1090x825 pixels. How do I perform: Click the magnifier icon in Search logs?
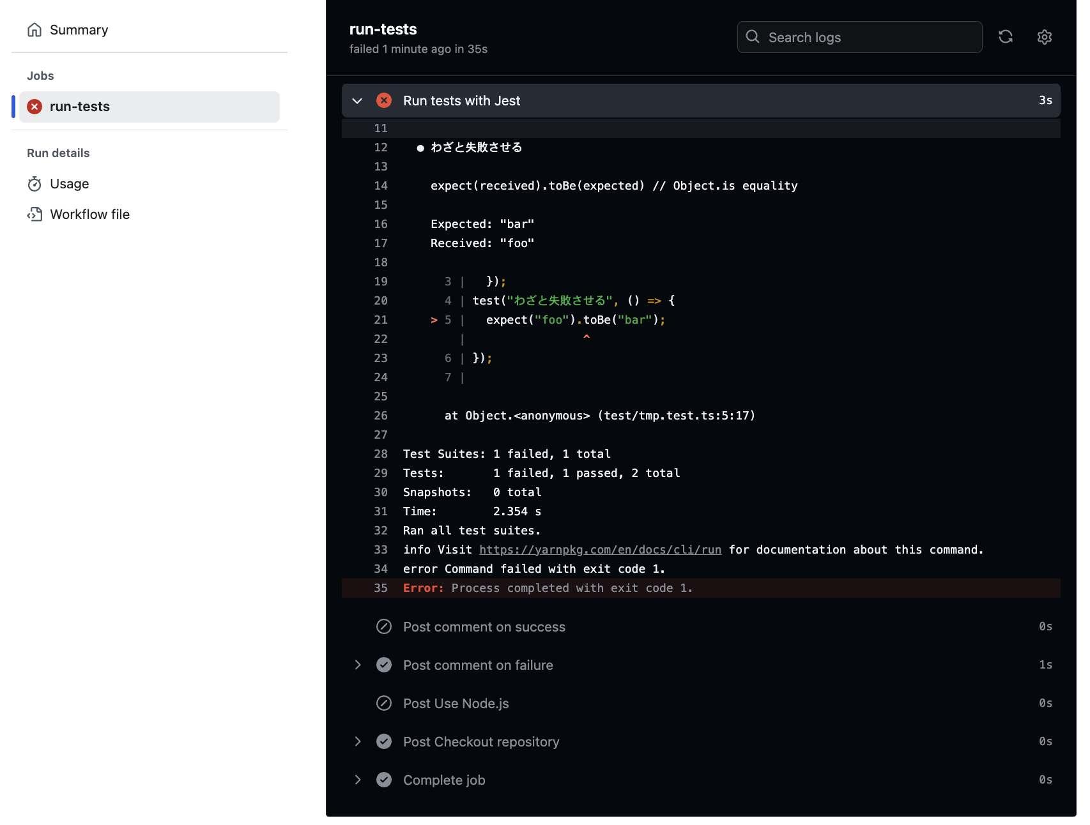[753, 37]
